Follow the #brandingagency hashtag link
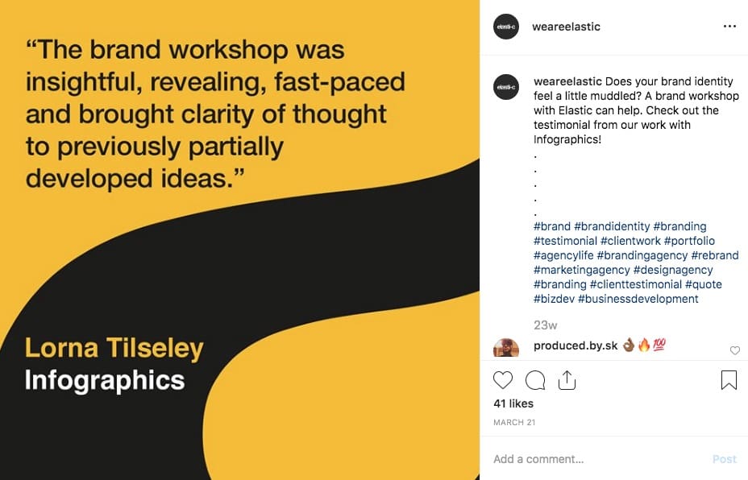748x480 pixels. [642, 255]
